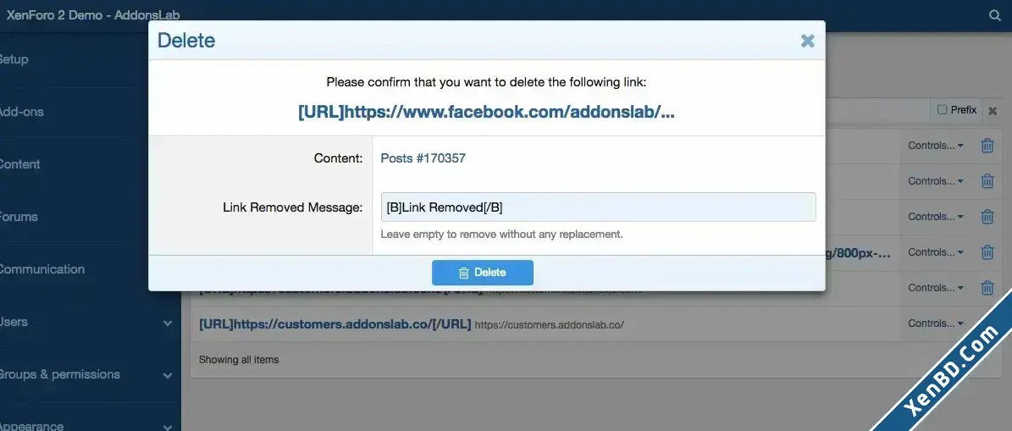The width and height of the screenshot is (1012, 431).
Task: Click the search magnifier icon in header
Action: [994, 15]
